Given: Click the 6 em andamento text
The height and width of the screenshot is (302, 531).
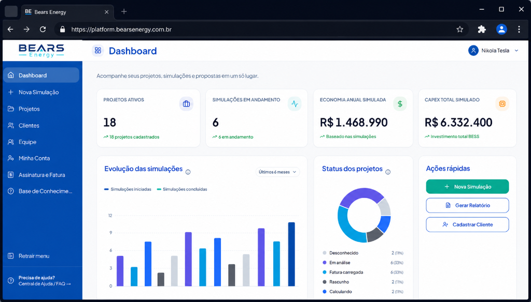Looking at the screenshot, I should pyautogui.click(x=236, y=137).
